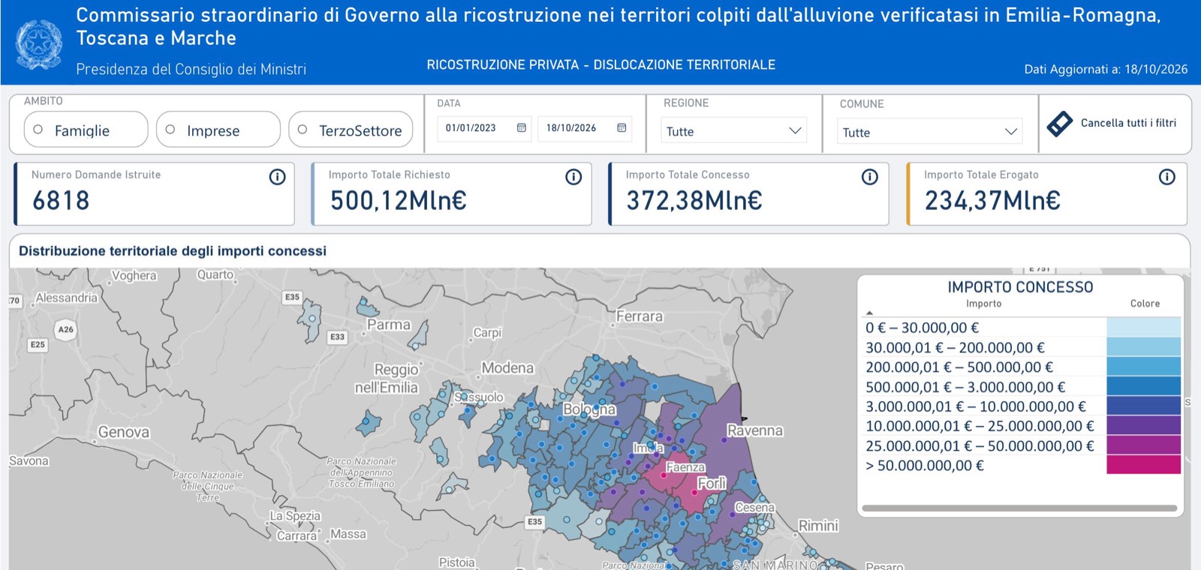Click the Colore column header in legend
The width and height of the screenshot is (1201, 570).
pos(1145,304)
